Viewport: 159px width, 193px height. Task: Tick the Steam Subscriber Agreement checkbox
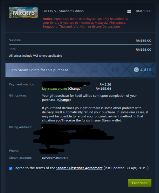(x=11, y=168)
